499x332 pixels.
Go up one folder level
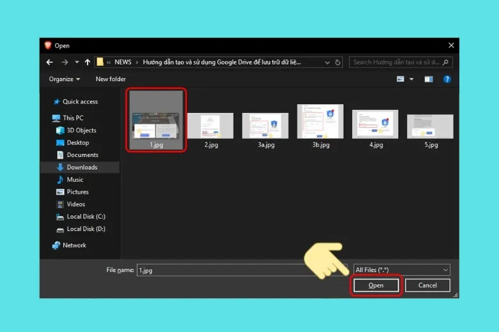87,63
